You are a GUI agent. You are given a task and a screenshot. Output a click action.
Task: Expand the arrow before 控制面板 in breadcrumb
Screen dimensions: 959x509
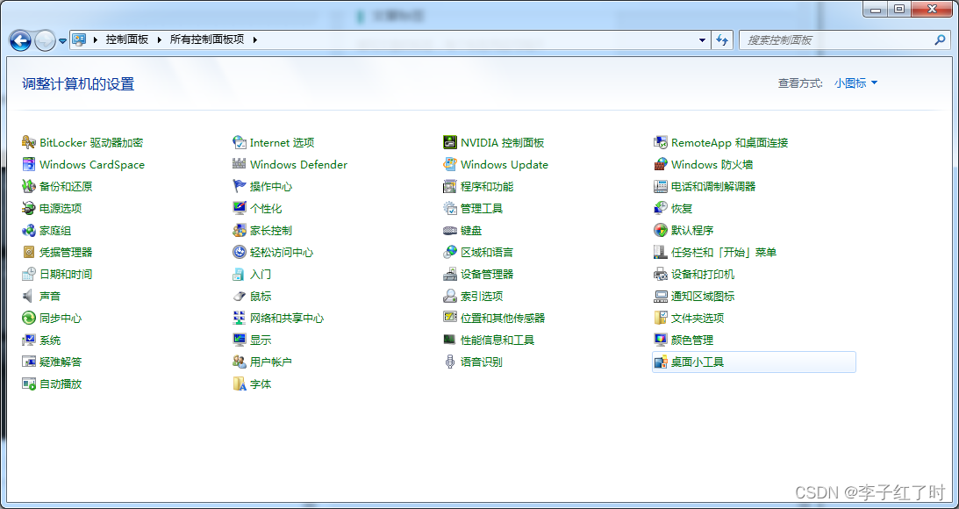pyautogui.click(x=96, y=39)
